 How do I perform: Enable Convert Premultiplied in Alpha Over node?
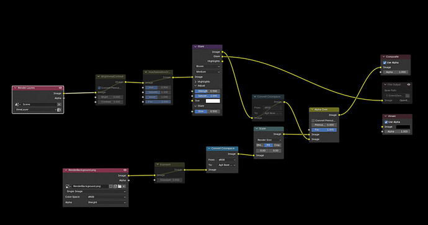coord(313,120)
